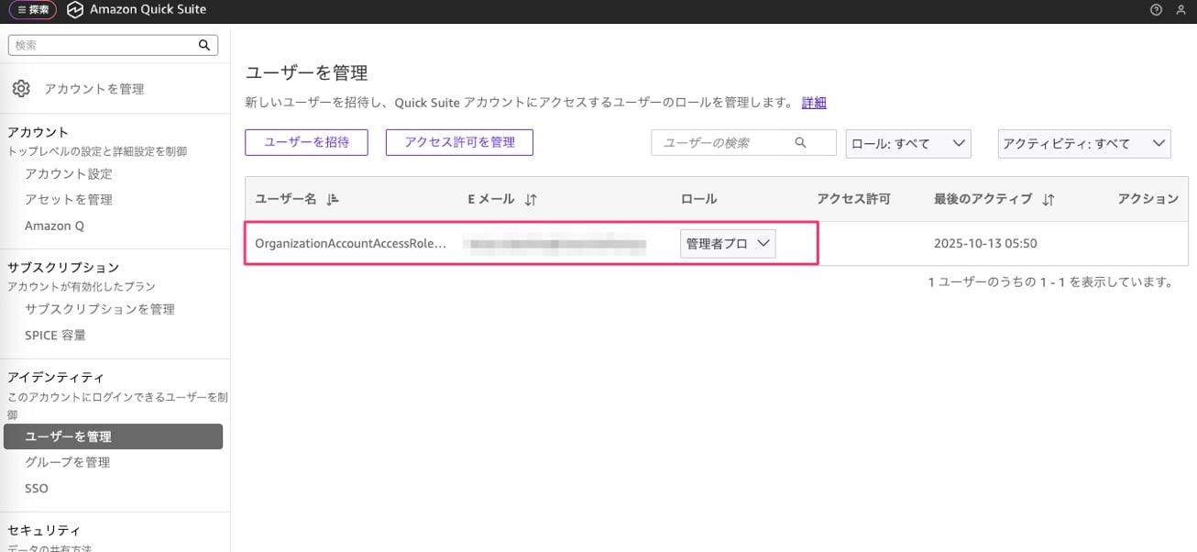Screen dimensions: 1197x552
Task: Expand the アクティビティ: すべて filter dropdown
Action: 1083,143
